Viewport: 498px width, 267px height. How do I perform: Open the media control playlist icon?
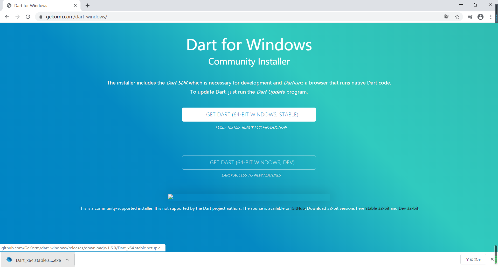pos(470,17)
